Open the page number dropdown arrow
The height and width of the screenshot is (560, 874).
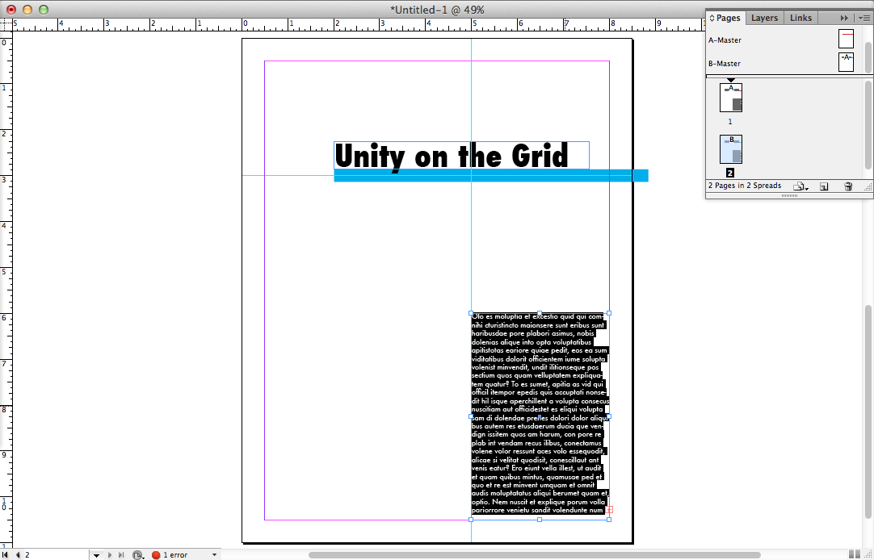tap(96, 555)
